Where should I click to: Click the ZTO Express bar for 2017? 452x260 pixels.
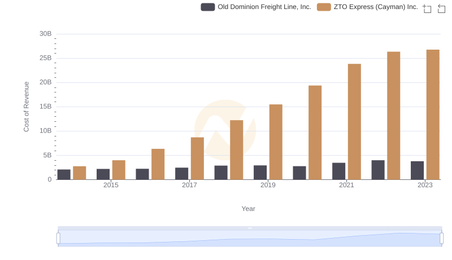pyautogui.click(x=197, y=158)
